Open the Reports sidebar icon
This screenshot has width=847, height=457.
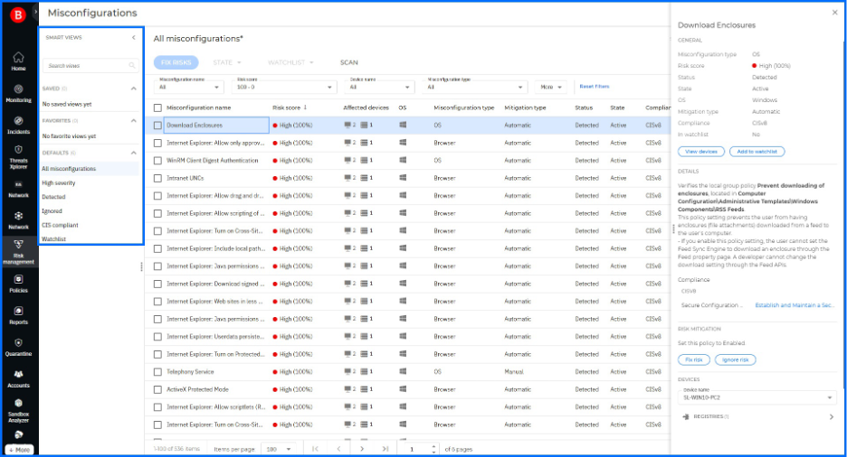[x=18, y=315]
